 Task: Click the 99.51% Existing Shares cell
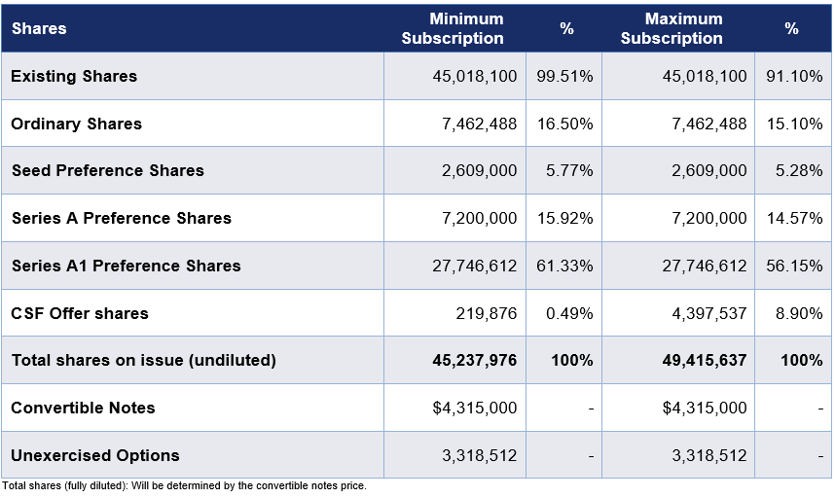[x=564, y=76]
